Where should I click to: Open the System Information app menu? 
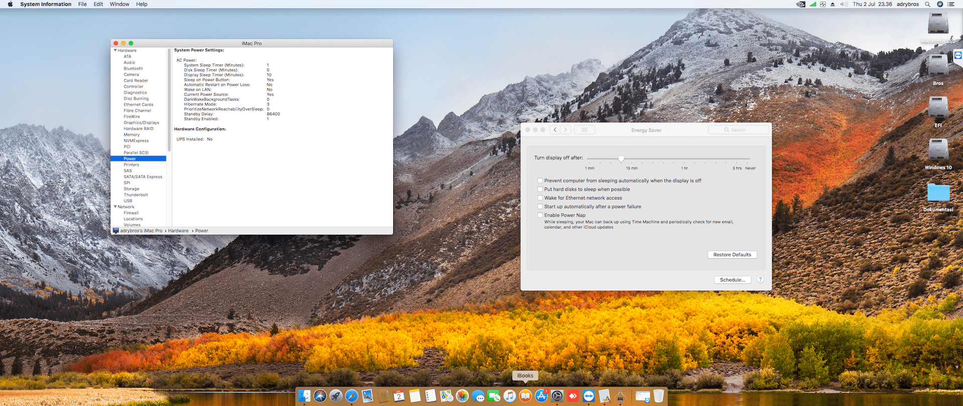(46, 4)
